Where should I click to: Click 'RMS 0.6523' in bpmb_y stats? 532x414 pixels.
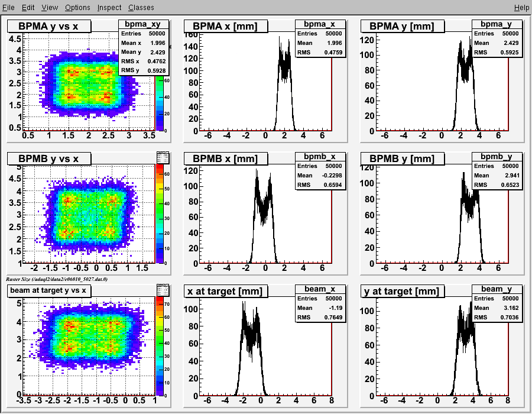497,185
